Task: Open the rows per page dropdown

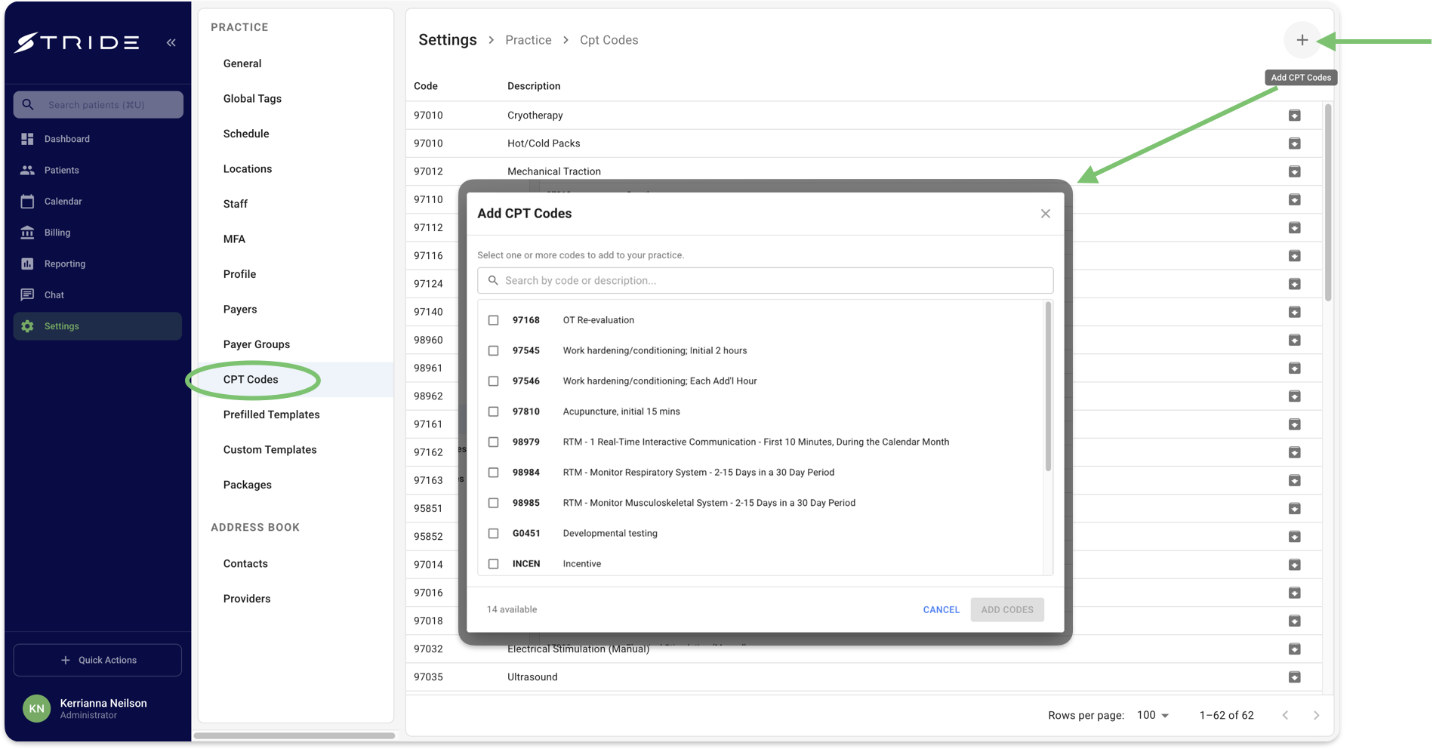Action: click(x=1153, y=715)
